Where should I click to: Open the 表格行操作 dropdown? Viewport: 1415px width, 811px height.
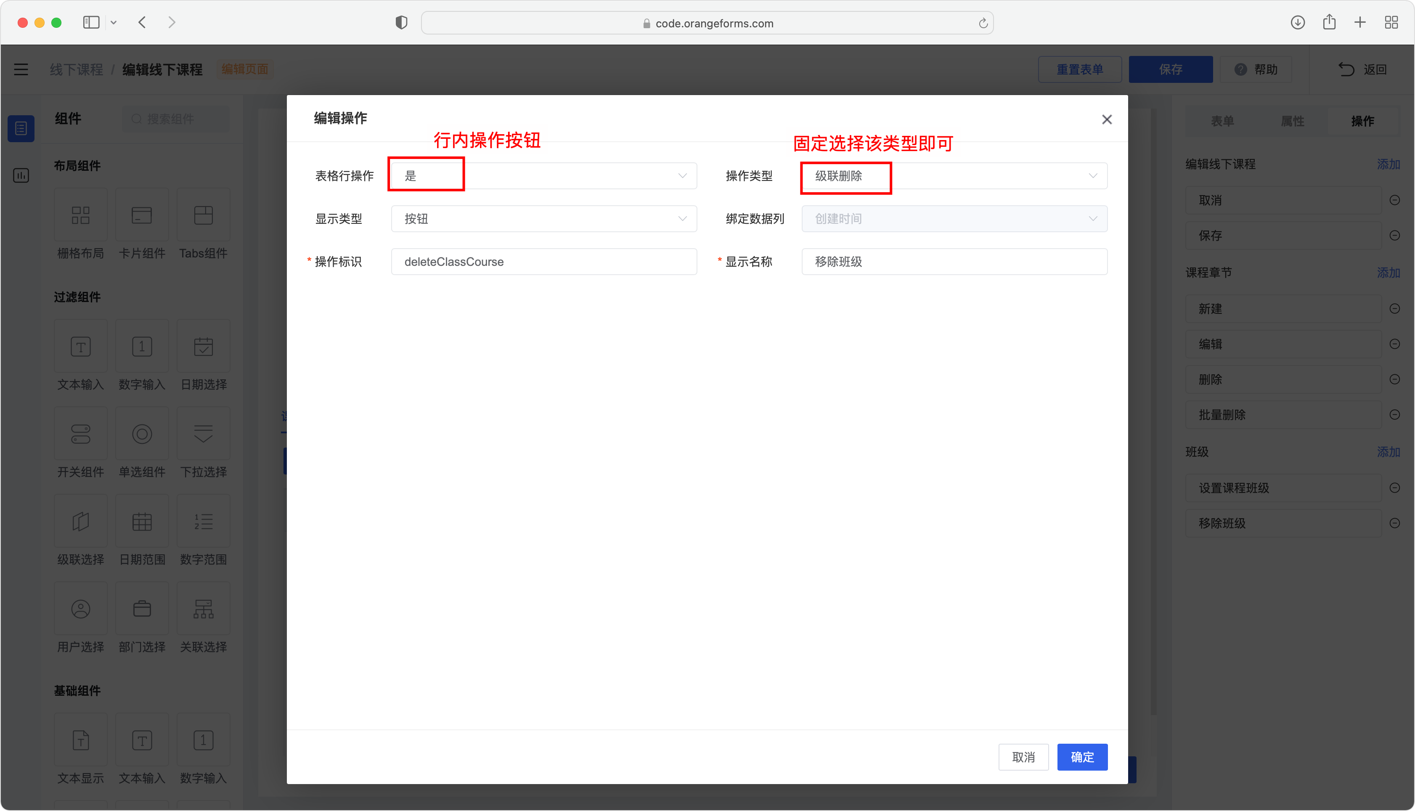click(x=543, y=176)
